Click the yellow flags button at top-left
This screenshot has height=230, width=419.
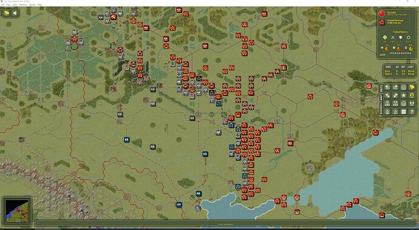point(7,13)
